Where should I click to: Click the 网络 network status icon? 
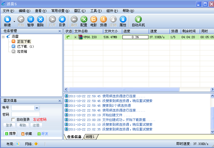36,144
